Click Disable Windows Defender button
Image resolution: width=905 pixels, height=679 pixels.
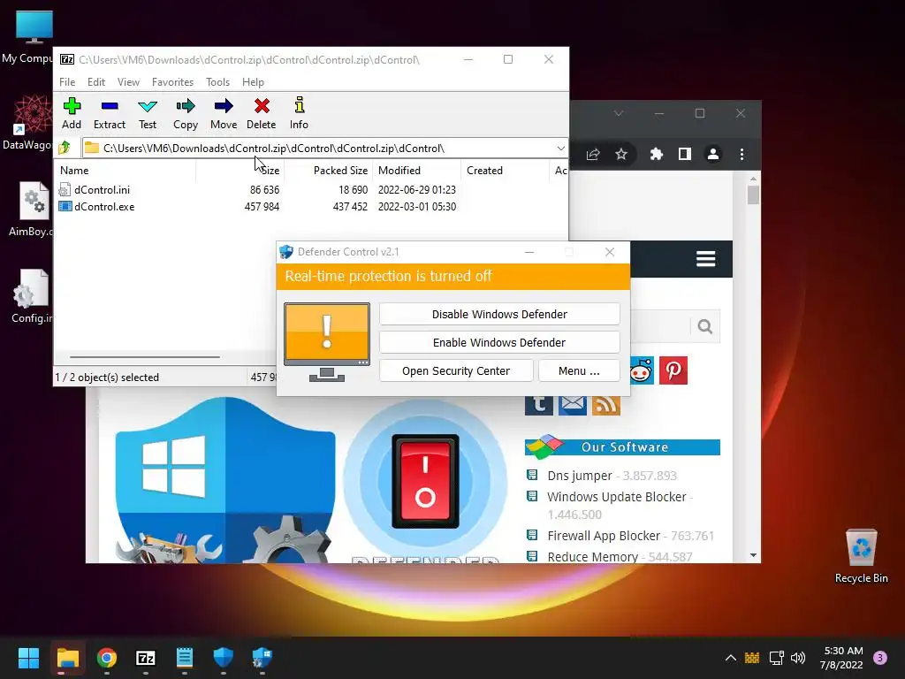(x=499, y=314)
